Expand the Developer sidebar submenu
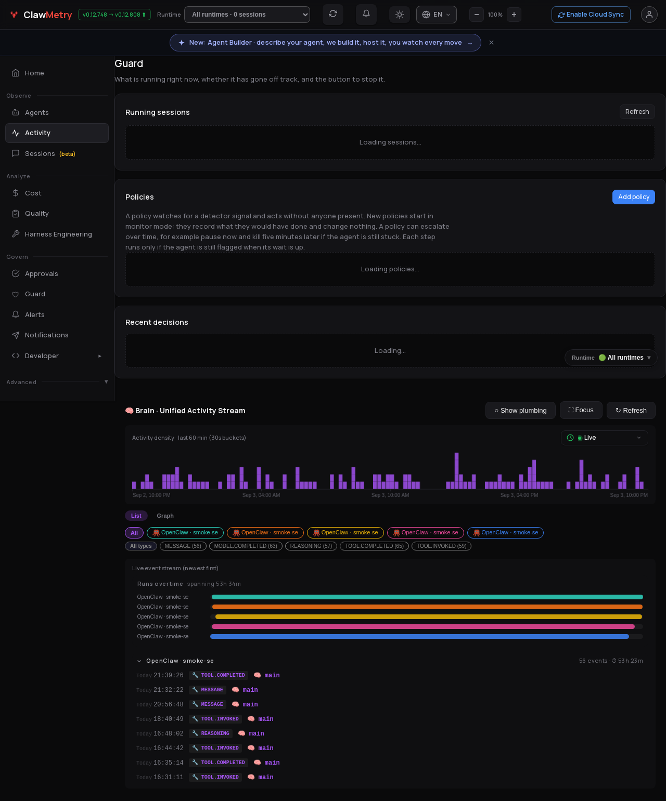The width and height of the screenshot is (666, 801). [57, 356]
